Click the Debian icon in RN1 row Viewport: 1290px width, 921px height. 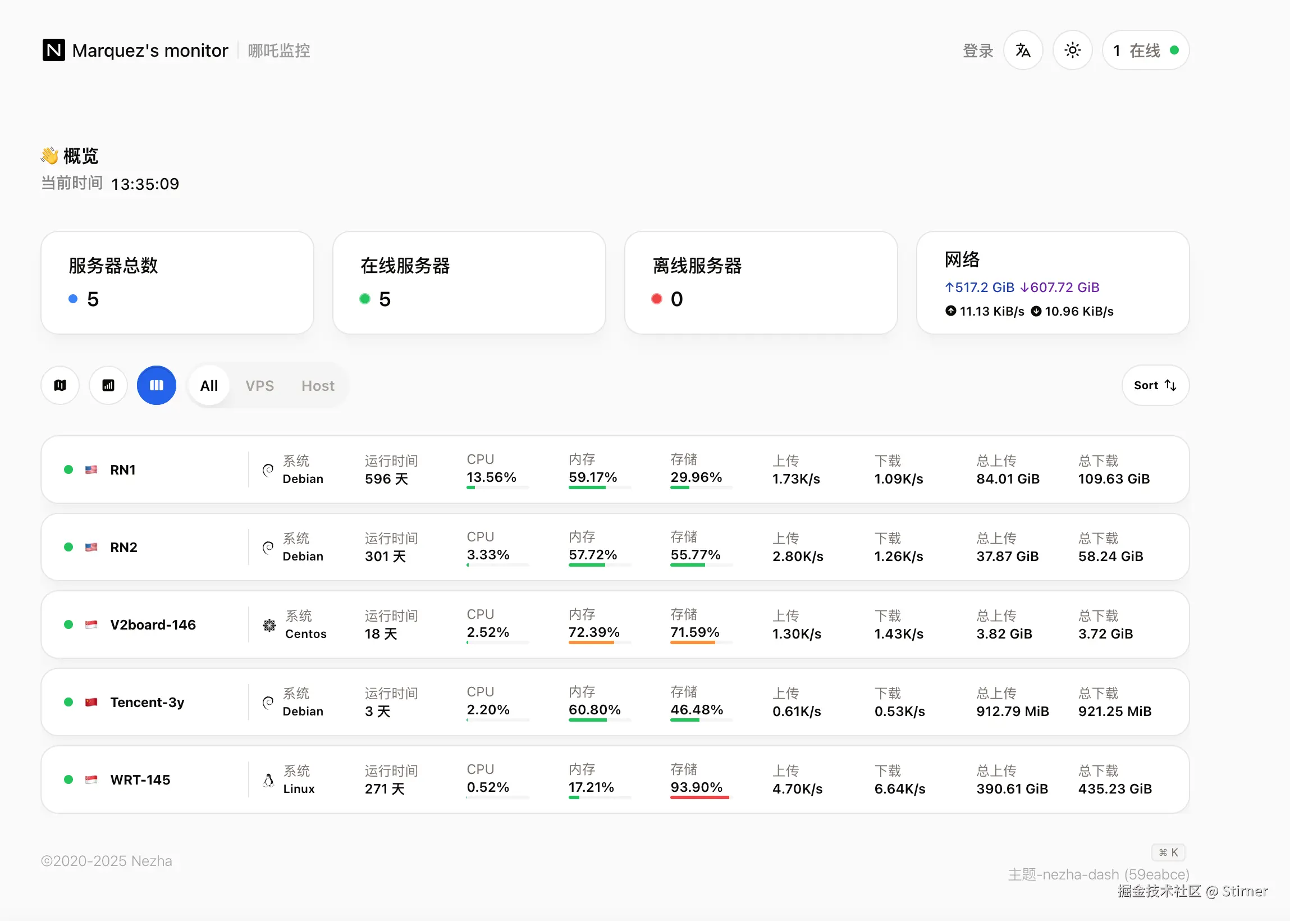coord(268,469)
